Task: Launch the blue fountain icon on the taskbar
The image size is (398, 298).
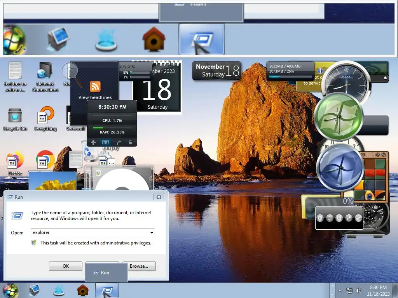Action: coord(59,291)
